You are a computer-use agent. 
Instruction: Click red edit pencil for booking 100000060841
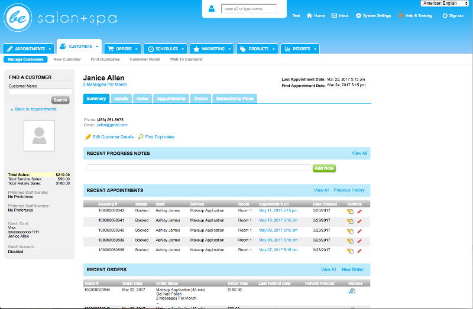[x=359, y=222]
